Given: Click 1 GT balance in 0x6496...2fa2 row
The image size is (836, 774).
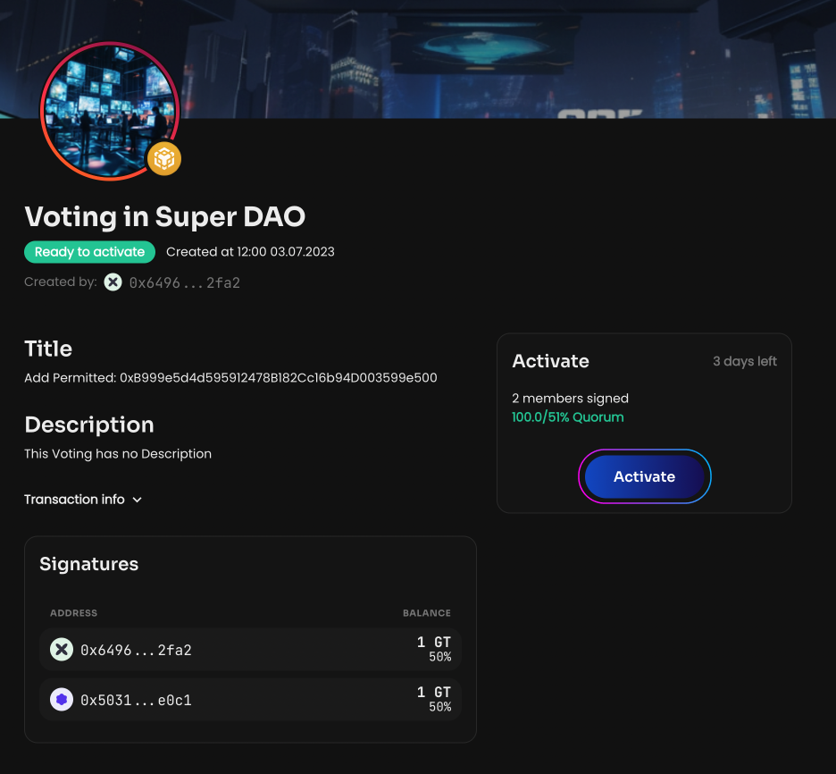Looking at the screenshot, I should [x=434, y=642].
